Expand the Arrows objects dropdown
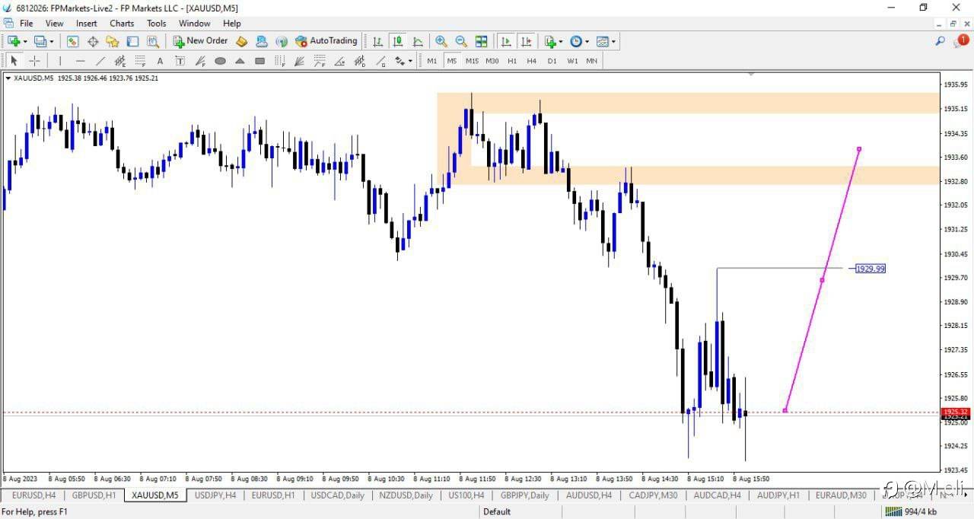 (410, 62)
